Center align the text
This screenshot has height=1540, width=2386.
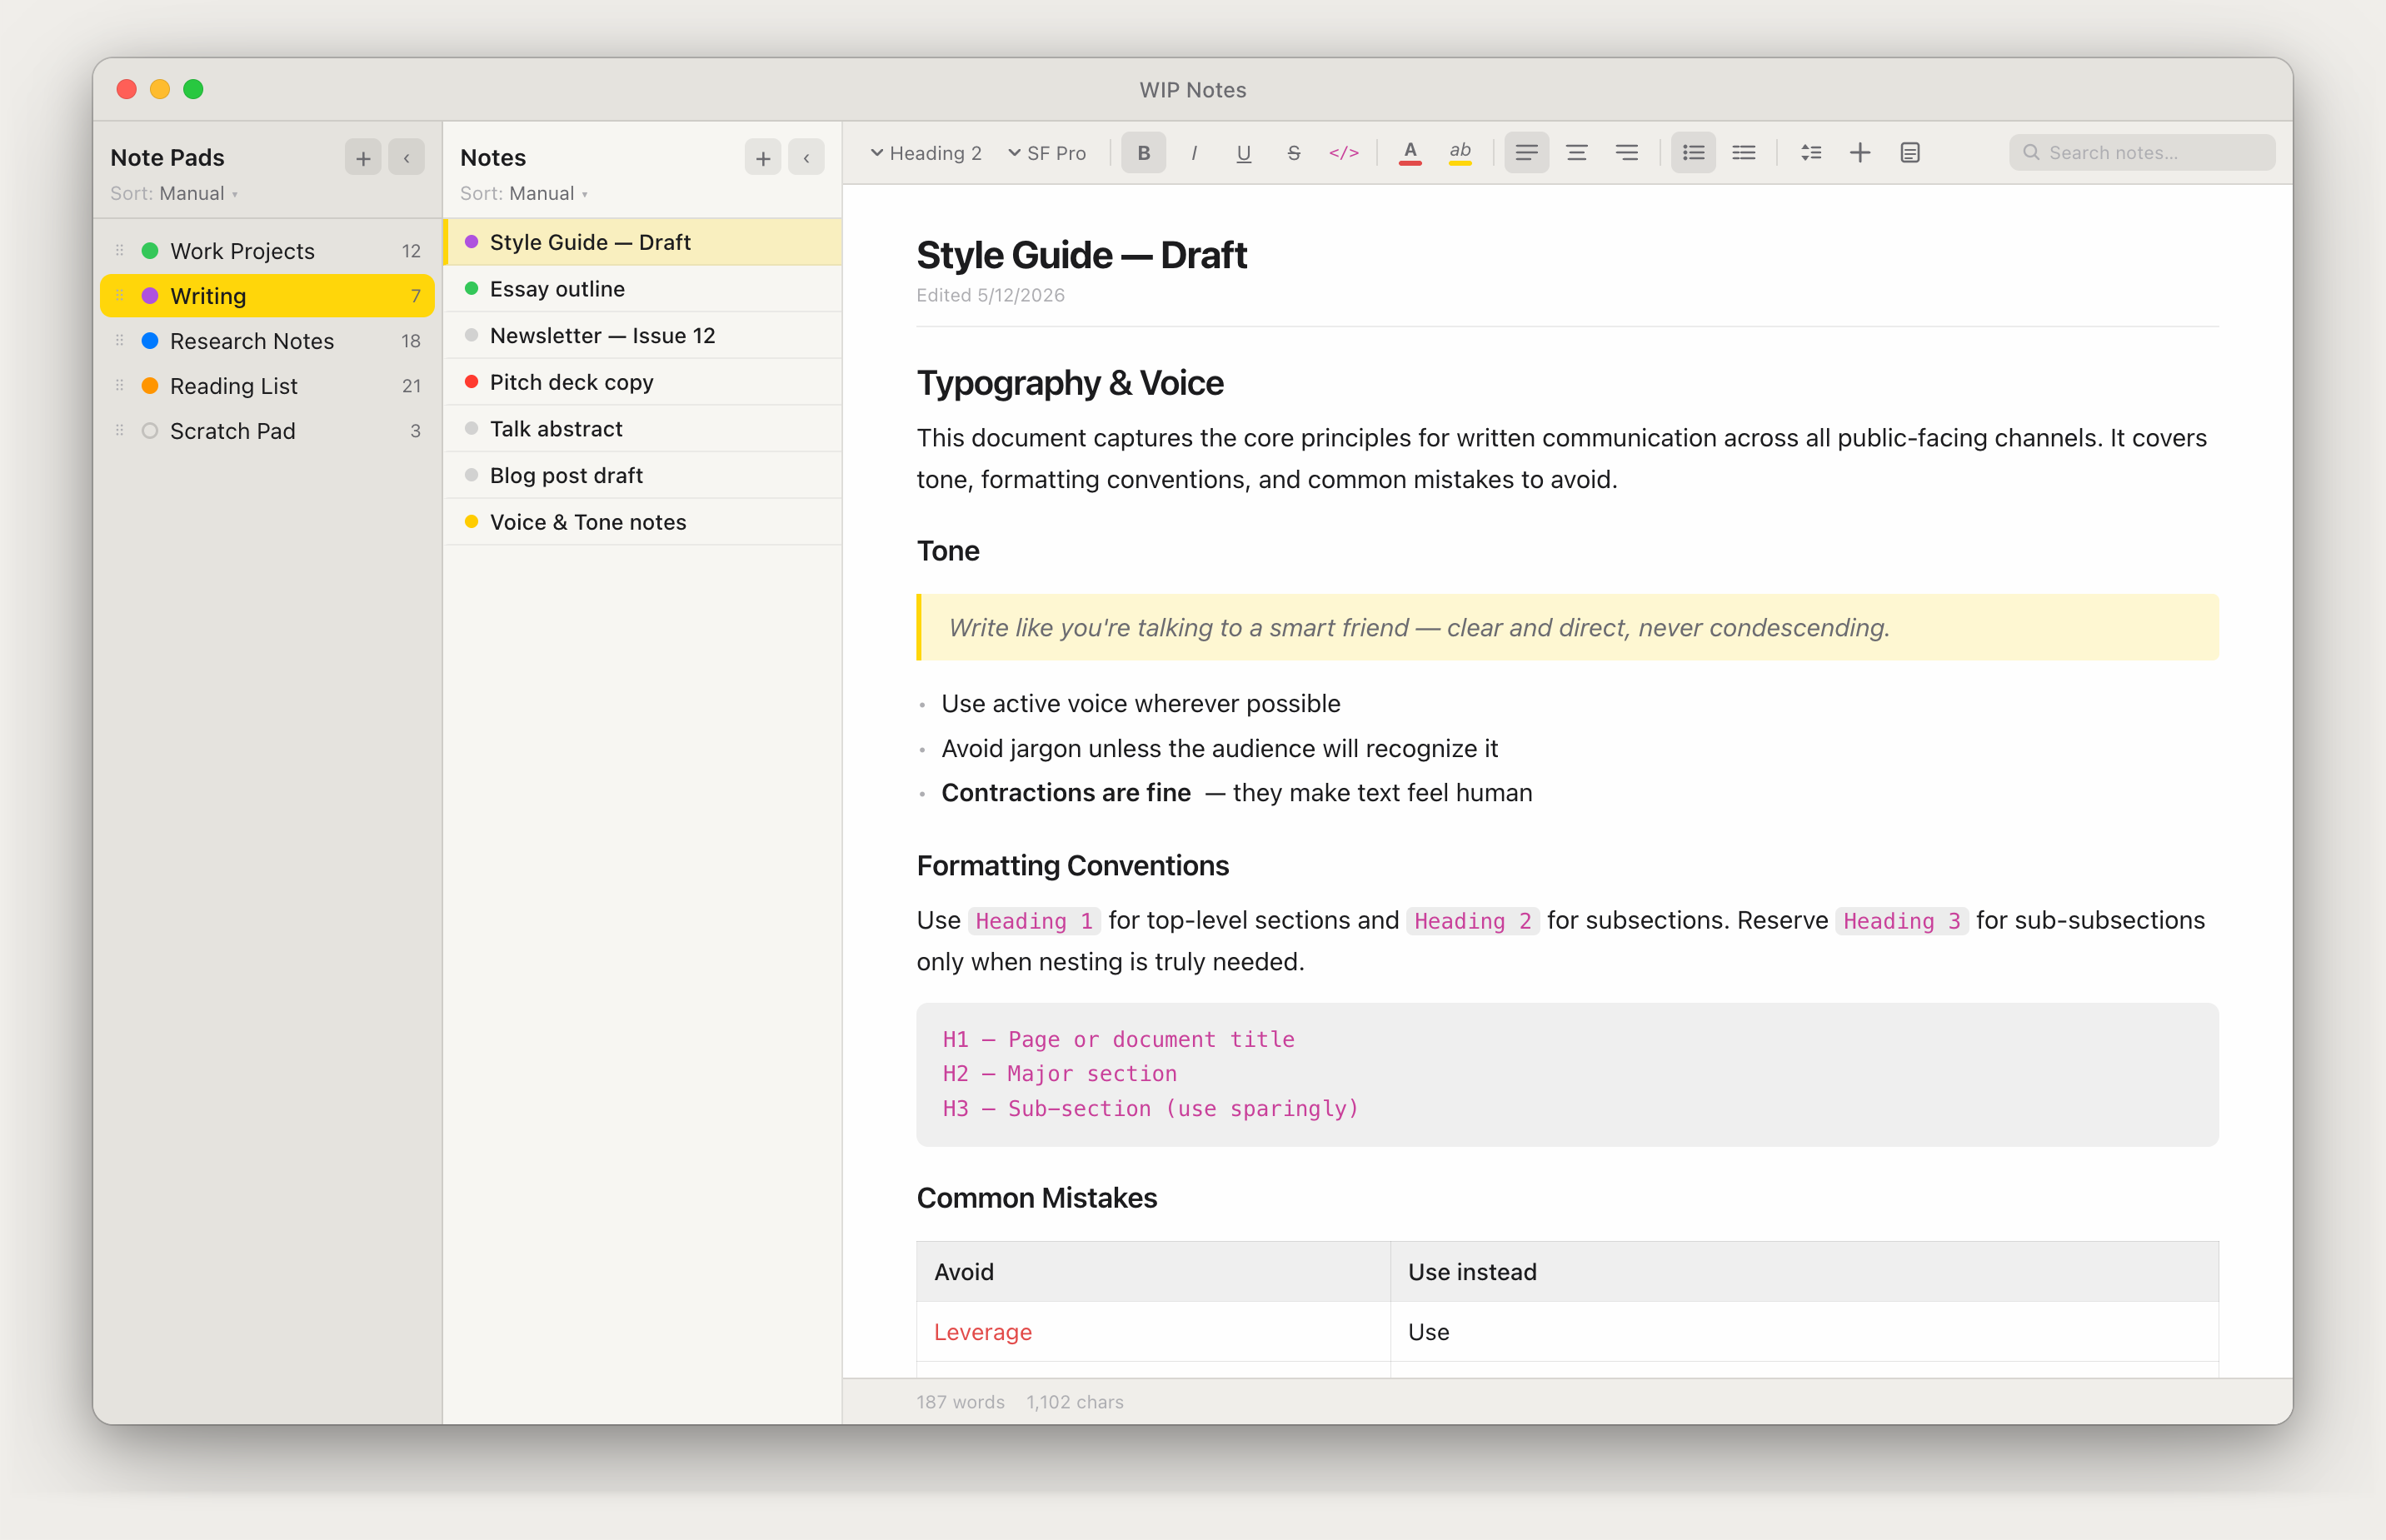[x=1576, y=153]
